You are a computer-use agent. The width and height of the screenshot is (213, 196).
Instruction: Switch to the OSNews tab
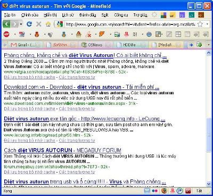coord(95,45)
